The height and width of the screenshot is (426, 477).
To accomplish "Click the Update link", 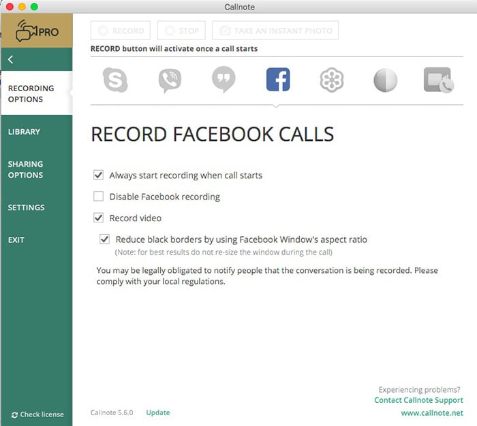I will coord(158,412).
